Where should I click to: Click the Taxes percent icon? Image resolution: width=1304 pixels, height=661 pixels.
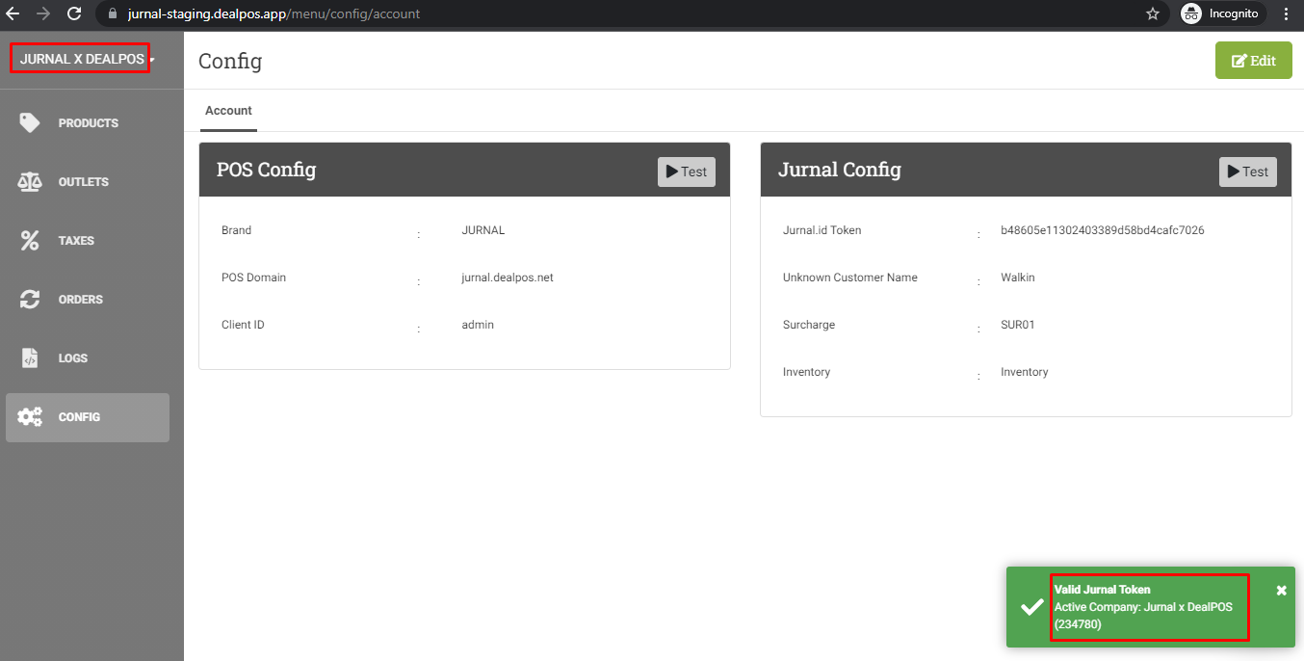[30, 241]
